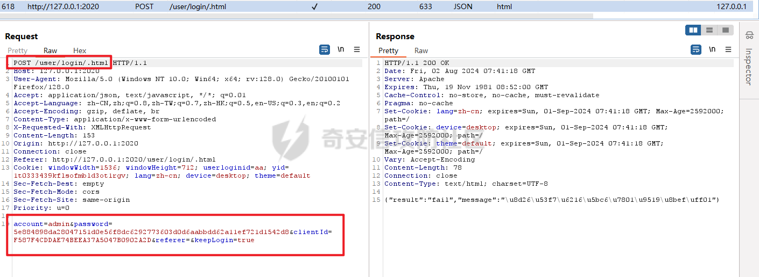Image resolution: width=759 pixels, height=277 pixels.
Task: Click URL cell /user/login/.html in history row
Action: (x=198, y=6)
